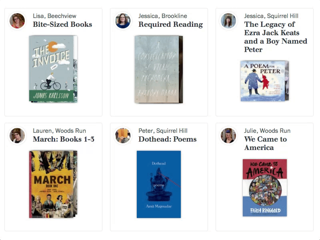This screenshot has height=240, width=320.
Task: Click Jessica from Brookline's avatar
Action: [122, 19]
